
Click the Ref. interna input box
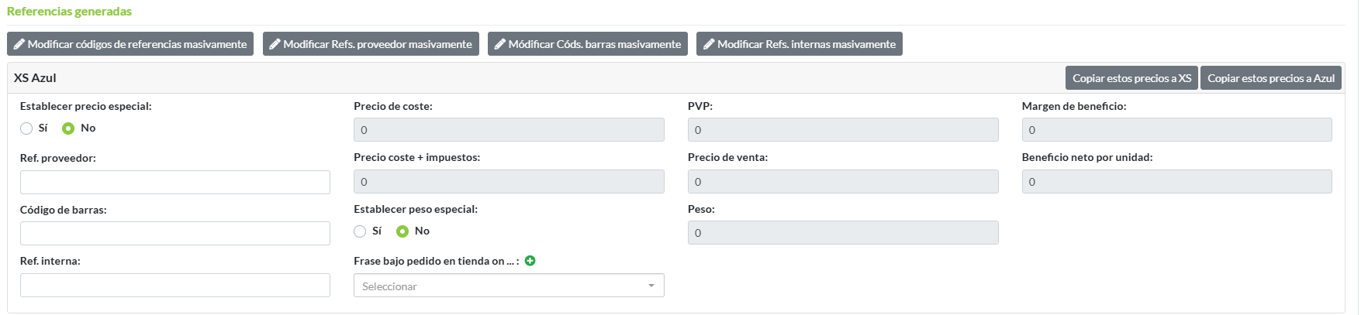175,286
